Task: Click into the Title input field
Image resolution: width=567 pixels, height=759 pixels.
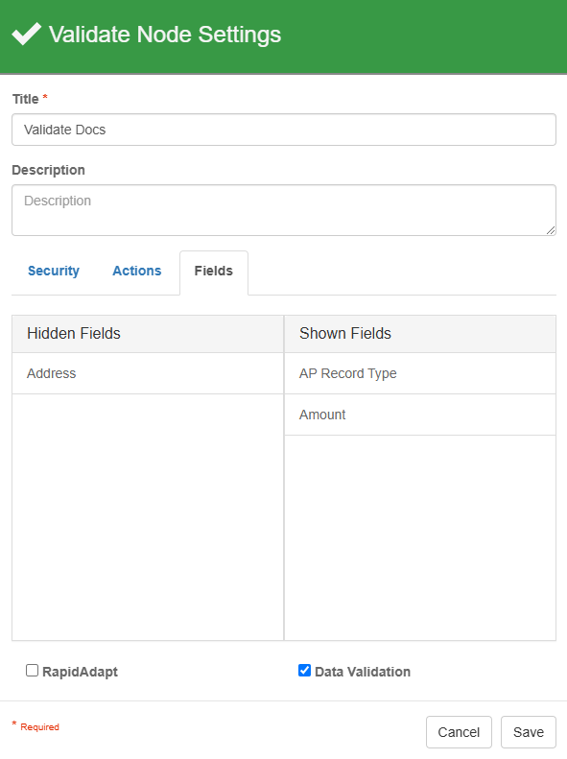Action: [x=284, y=130]
